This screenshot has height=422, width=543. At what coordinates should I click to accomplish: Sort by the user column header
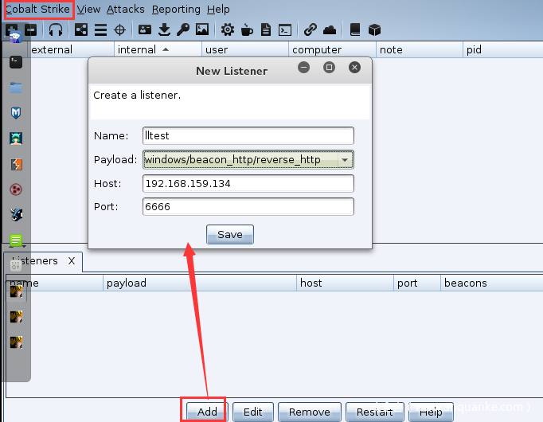(245, 49)
